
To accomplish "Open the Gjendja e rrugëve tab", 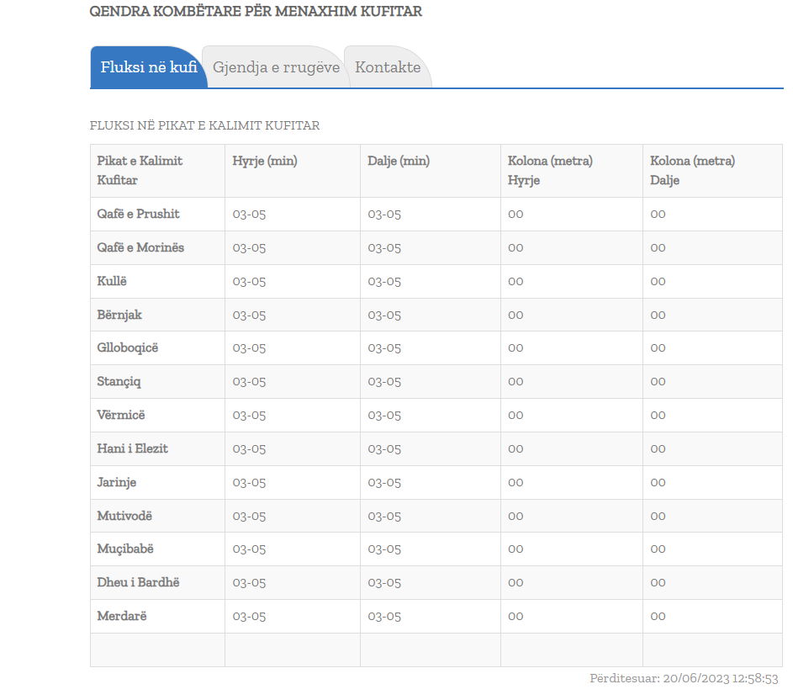I will [x=276, y=67].
